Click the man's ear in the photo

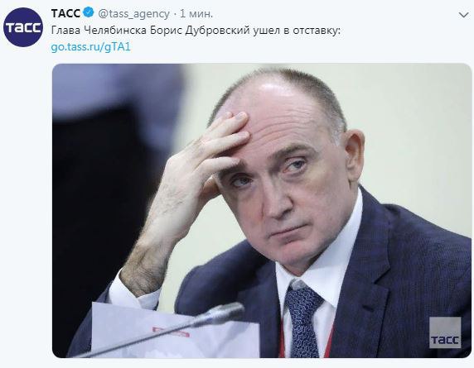pos(355,157)
